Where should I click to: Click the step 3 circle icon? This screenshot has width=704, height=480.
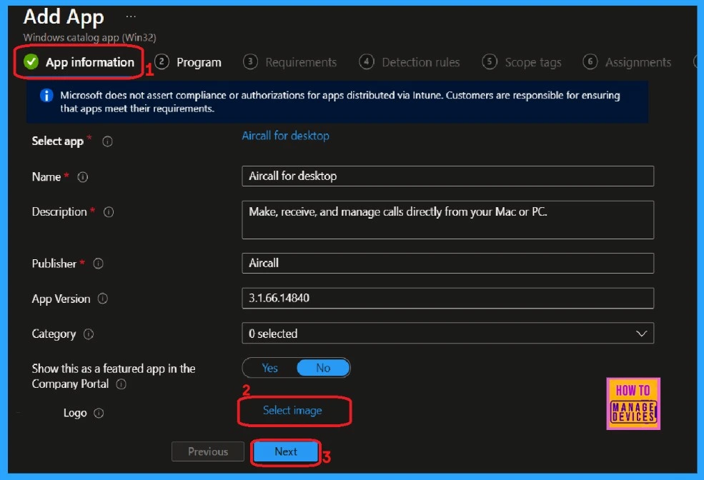click(x=251, y=61)
